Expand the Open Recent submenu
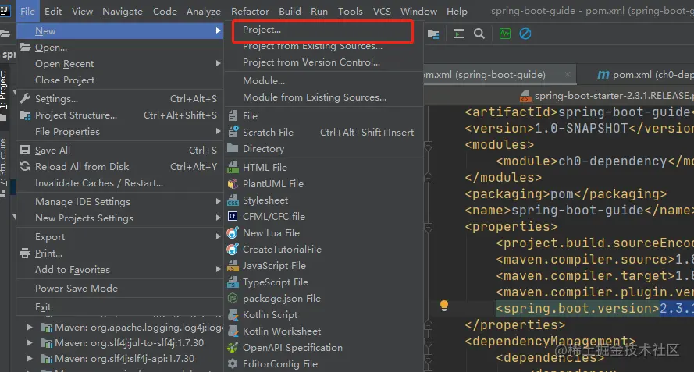The width and height of the screenshot is (694, 372). coord(119,64)
